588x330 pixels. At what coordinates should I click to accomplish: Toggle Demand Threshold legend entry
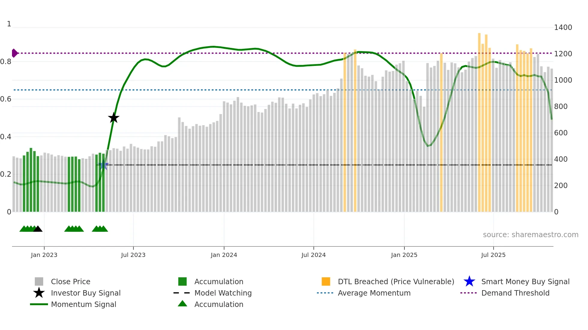pyautogui.click(x=515, y=293)
